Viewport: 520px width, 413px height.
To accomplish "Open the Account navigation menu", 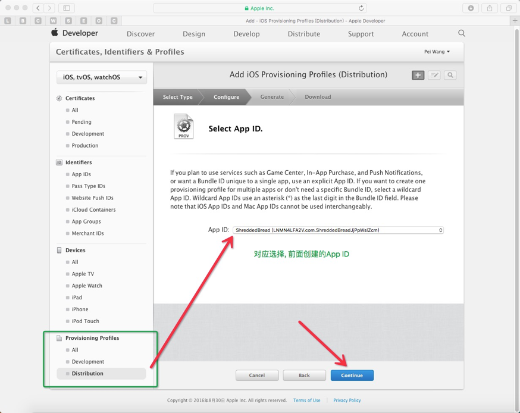I will [415, 34].
